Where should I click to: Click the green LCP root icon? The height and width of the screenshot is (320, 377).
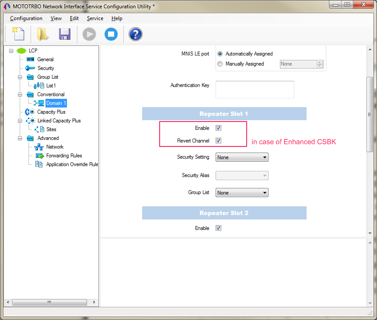click(x=21, y=51)
